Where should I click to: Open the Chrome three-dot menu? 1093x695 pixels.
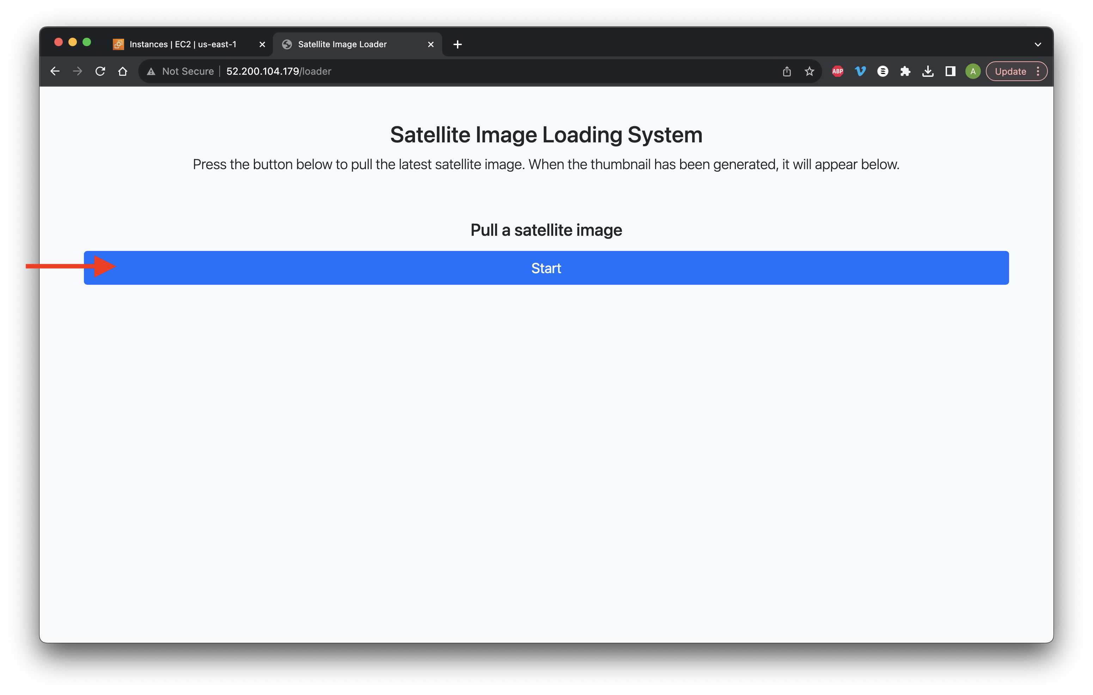click(1038, 71)
